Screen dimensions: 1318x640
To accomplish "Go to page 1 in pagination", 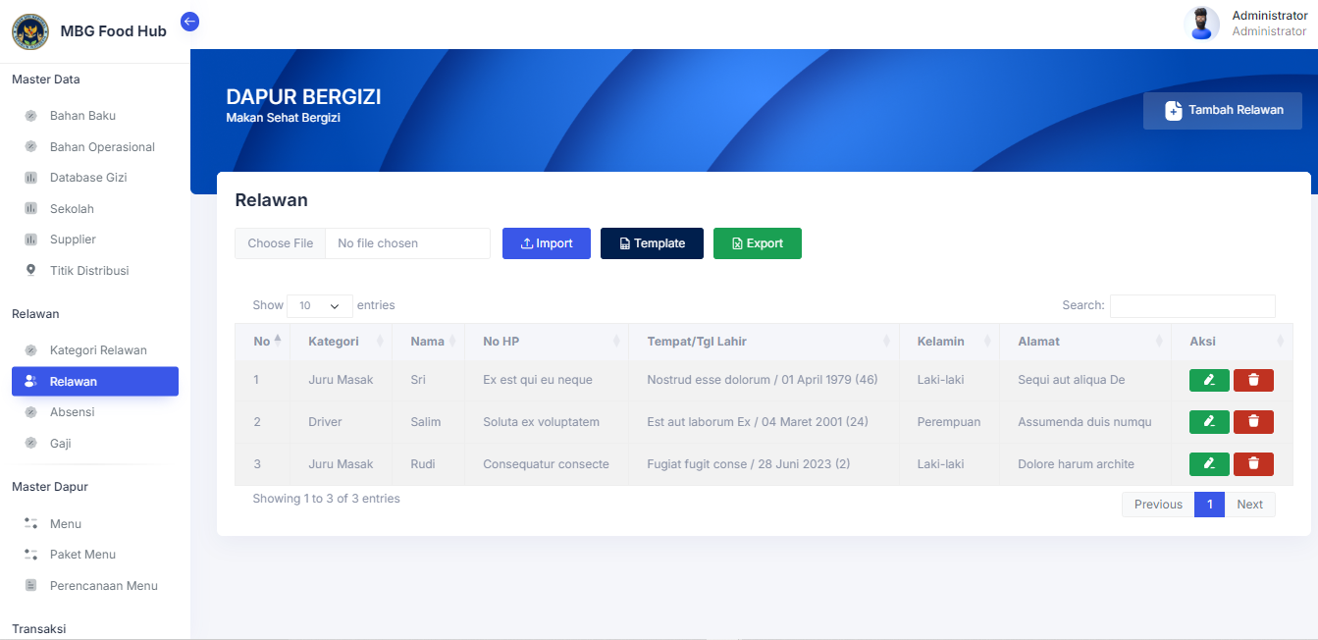I will click(1209, 504).
